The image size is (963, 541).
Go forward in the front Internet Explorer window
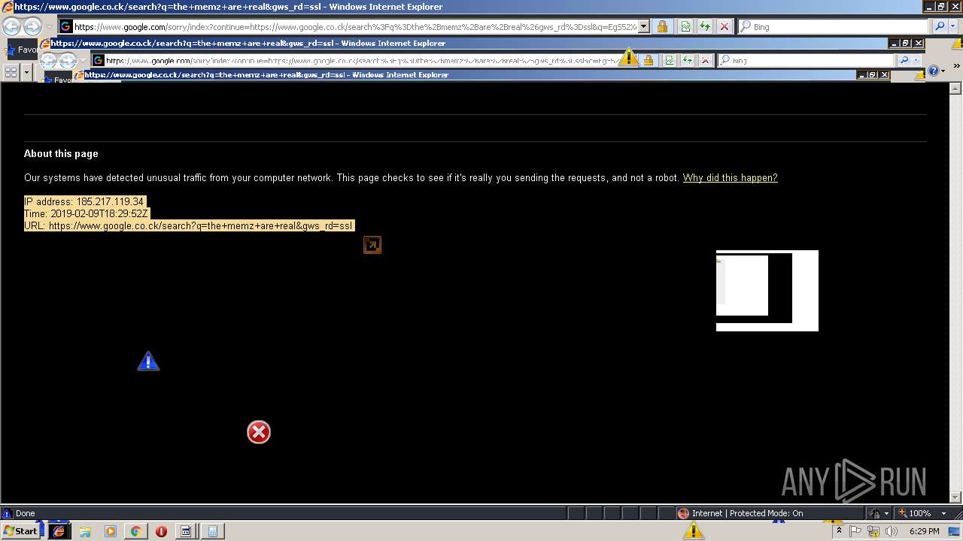pyautogui.click(x=32, y=26)
